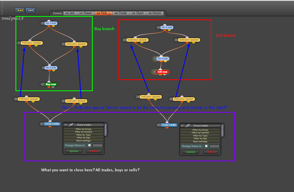Select Close trades block 25
The width and height of the screenshot is (294, 192).
52,124
